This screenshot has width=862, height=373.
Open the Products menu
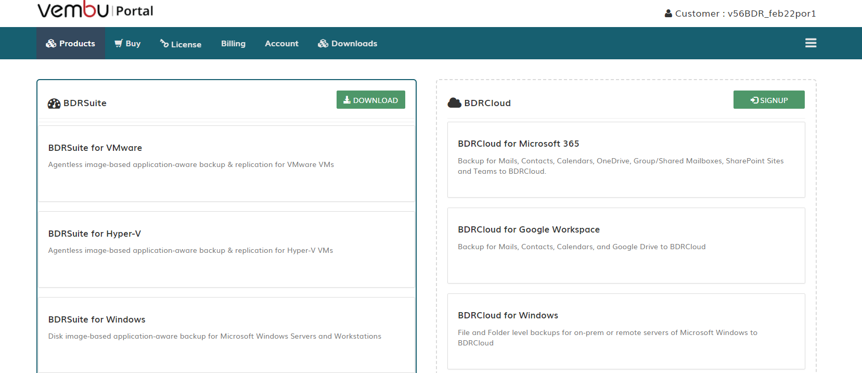(x=71, y=43)
